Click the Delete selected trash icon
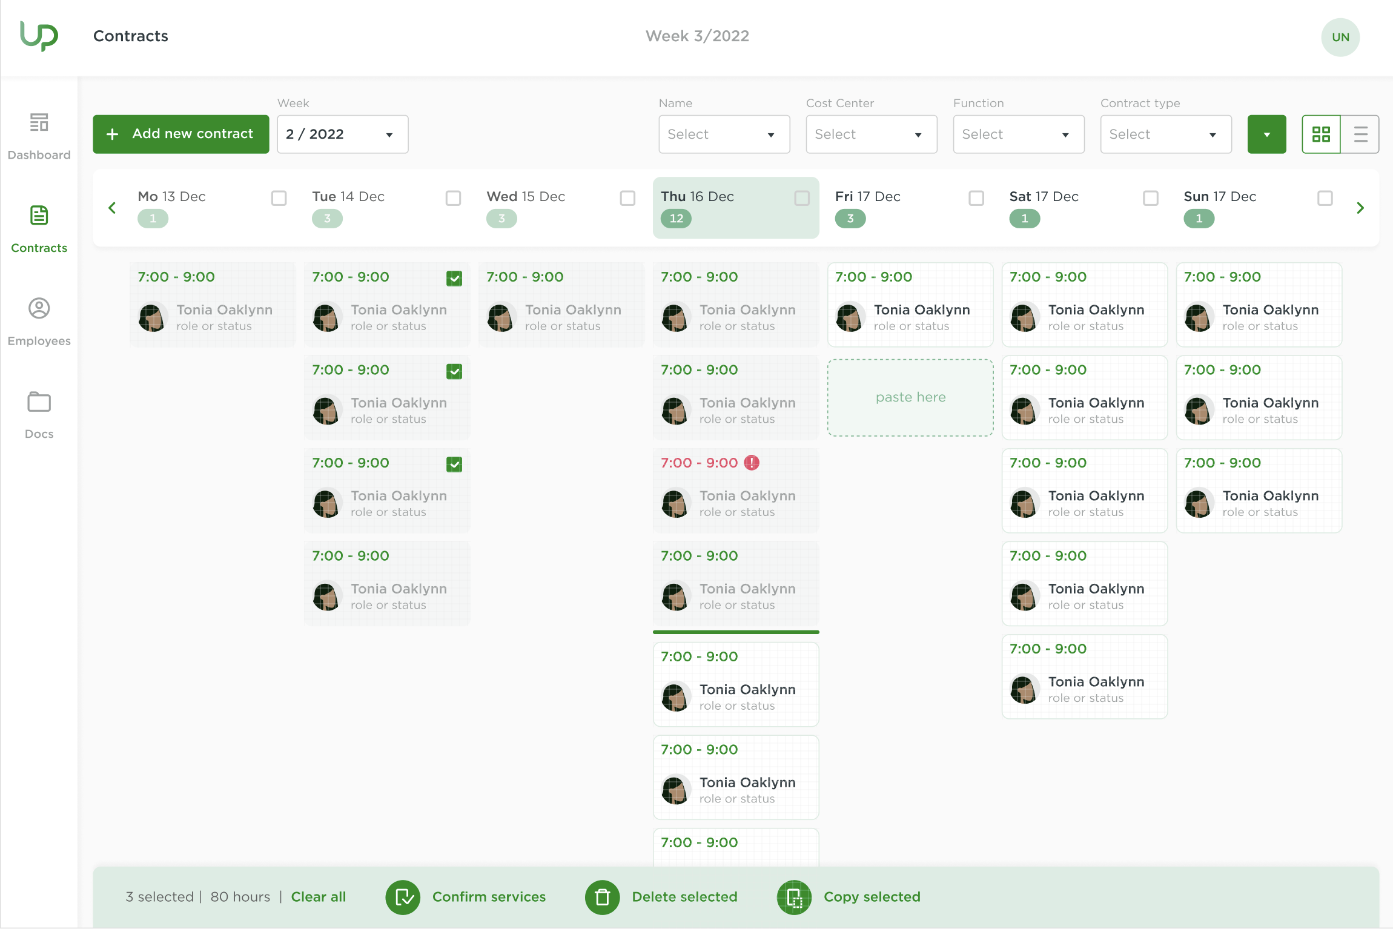This screenshot has width=1393, height=929. (x=602, y=897)
